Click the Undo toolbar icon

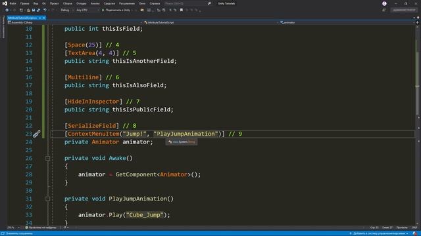pyautogui.click(x=45, y=10)
